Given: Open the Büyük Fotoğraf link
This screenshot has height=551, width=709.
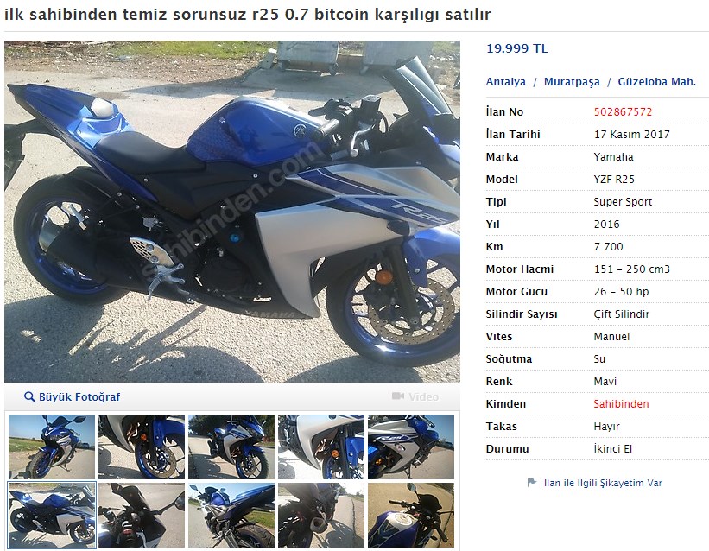Looking at the screenshot, I should [79, 396].
